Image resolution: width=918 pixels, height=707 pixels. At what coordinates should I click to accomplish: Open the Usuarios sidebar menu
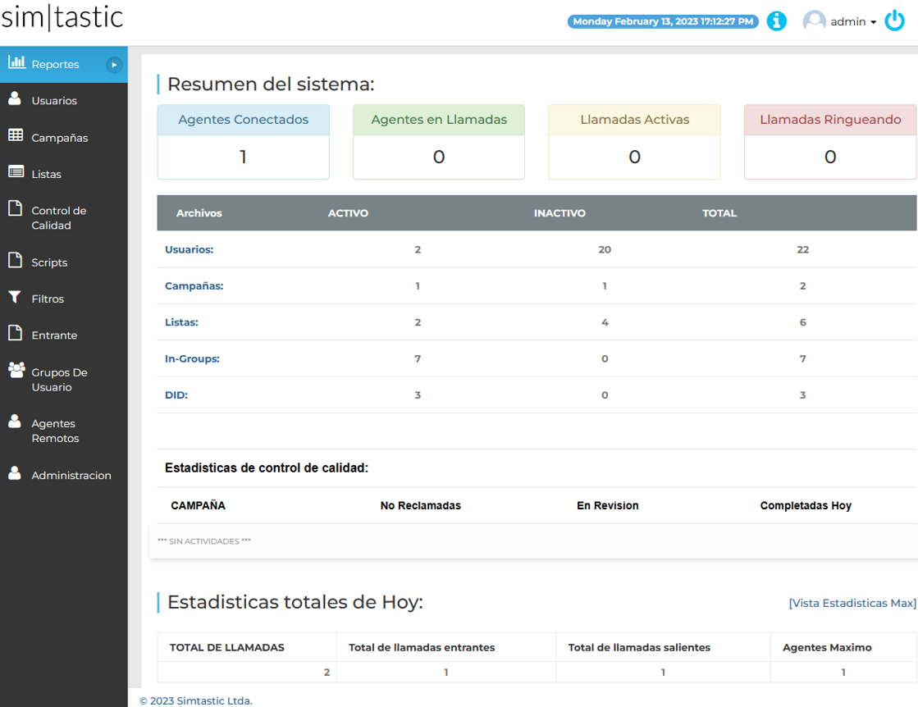(64, 101)
